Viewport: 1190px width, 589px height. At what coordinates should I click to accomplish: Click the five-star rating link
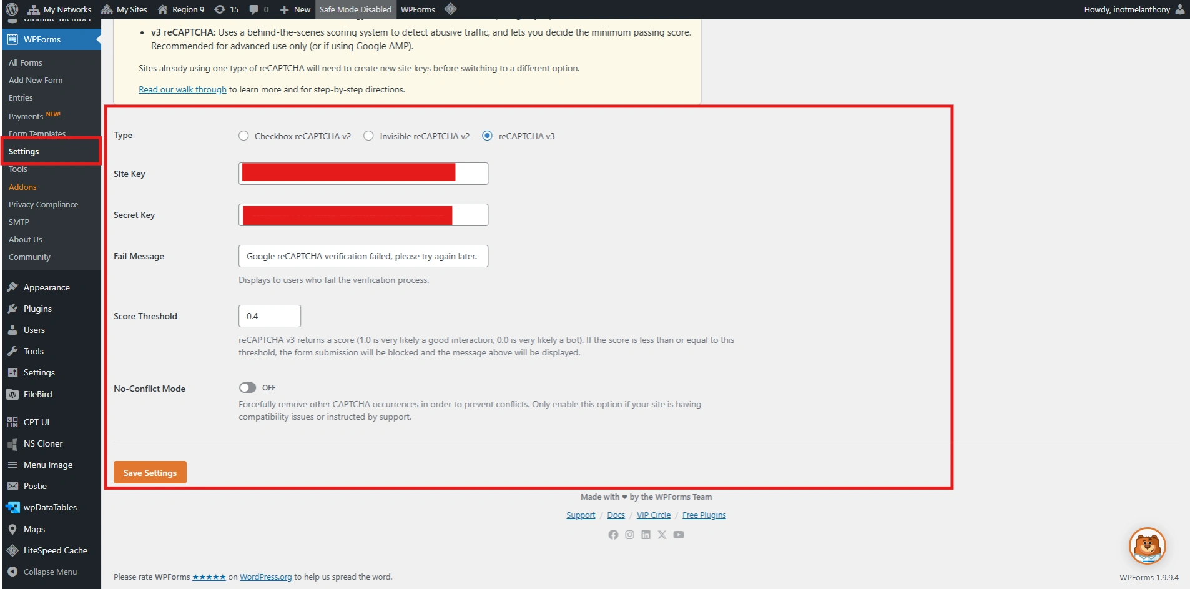209,577
